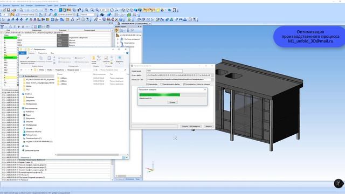Expand the Задняя Стенка row in variables list
345x194 pixels.
[3, 162]
